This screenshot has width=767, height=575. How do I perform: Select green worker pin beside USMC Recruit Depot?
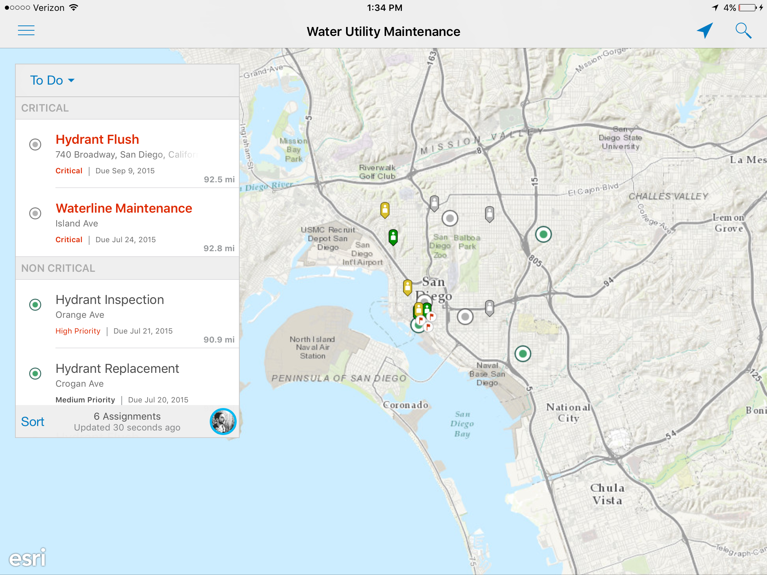393,237
